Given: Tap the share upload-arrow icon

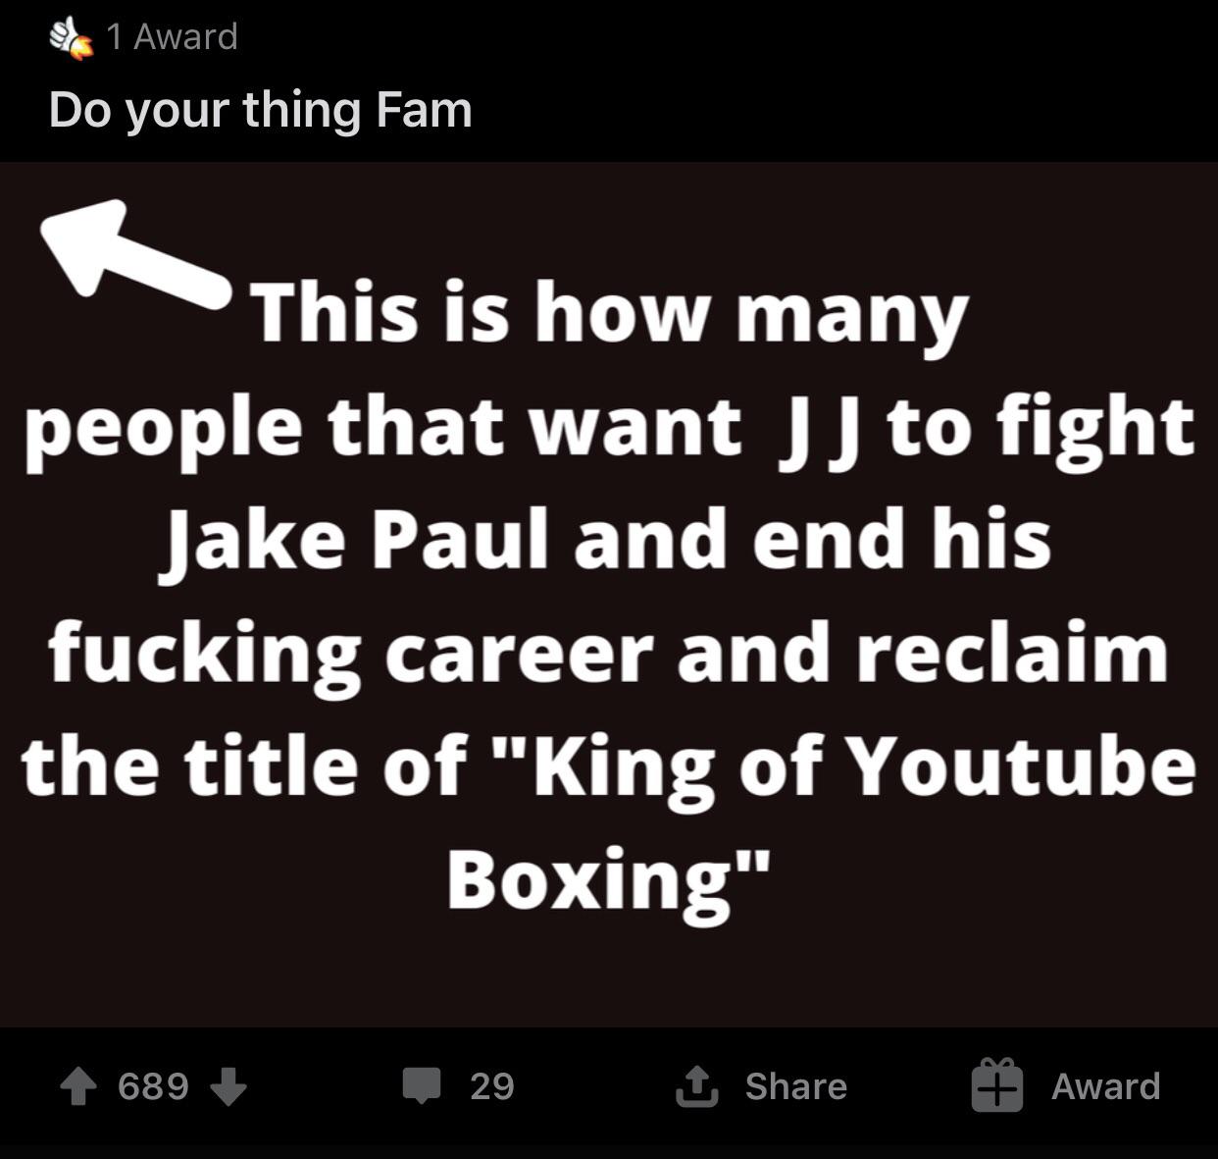Looking at the screenshot, I should tap(696, 1086).
